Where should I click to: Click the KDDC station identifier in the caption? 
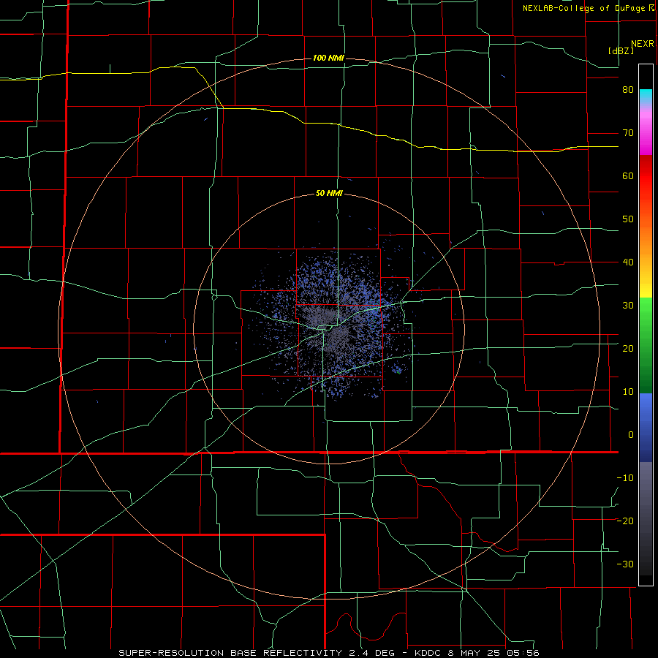click(429, 653)
